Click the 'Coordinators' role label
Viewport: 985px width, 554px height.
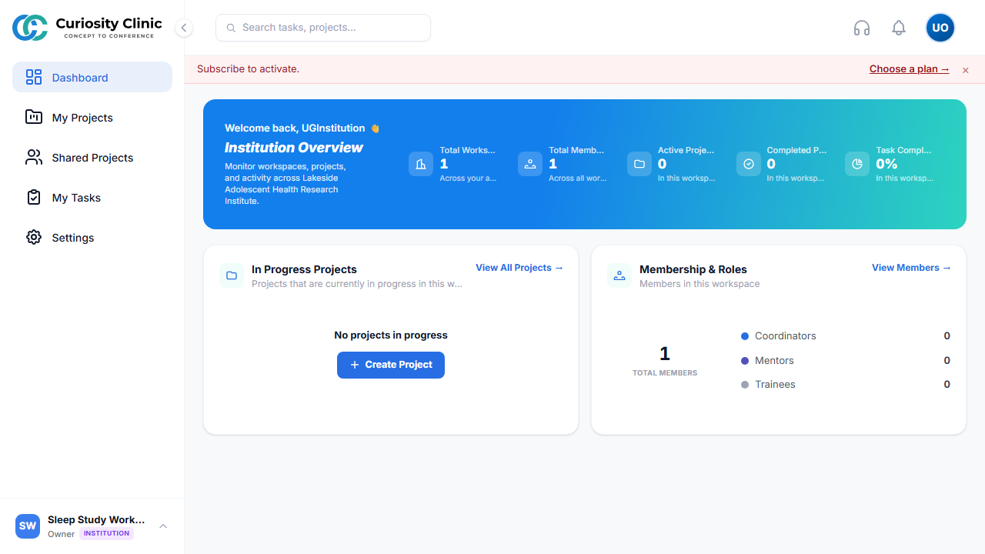pos(786,336)
